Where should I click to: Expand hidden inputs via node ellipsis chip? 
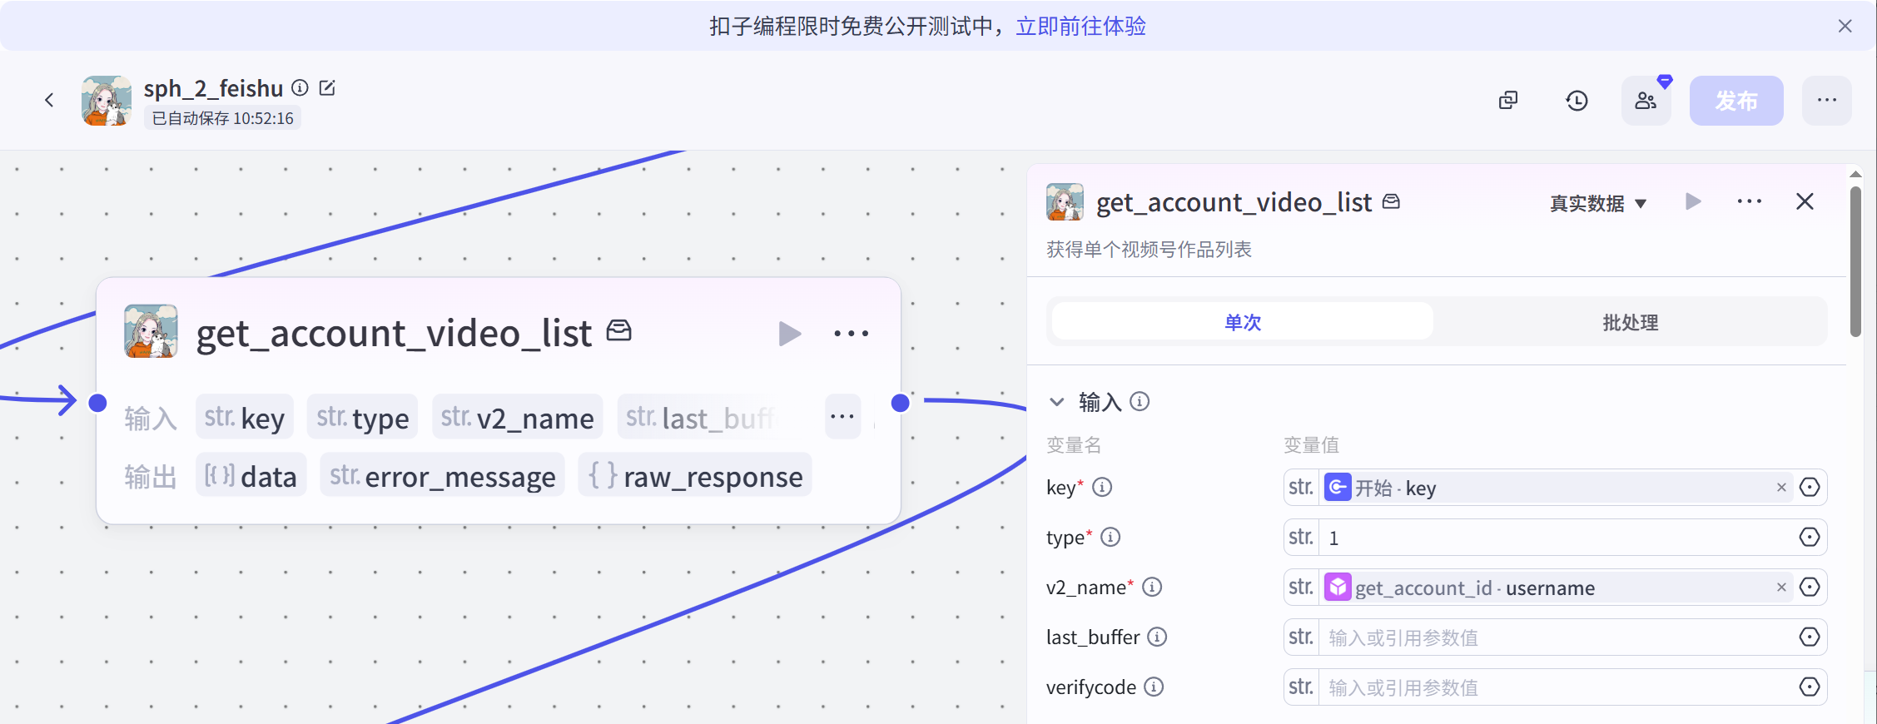coord(842,417)
